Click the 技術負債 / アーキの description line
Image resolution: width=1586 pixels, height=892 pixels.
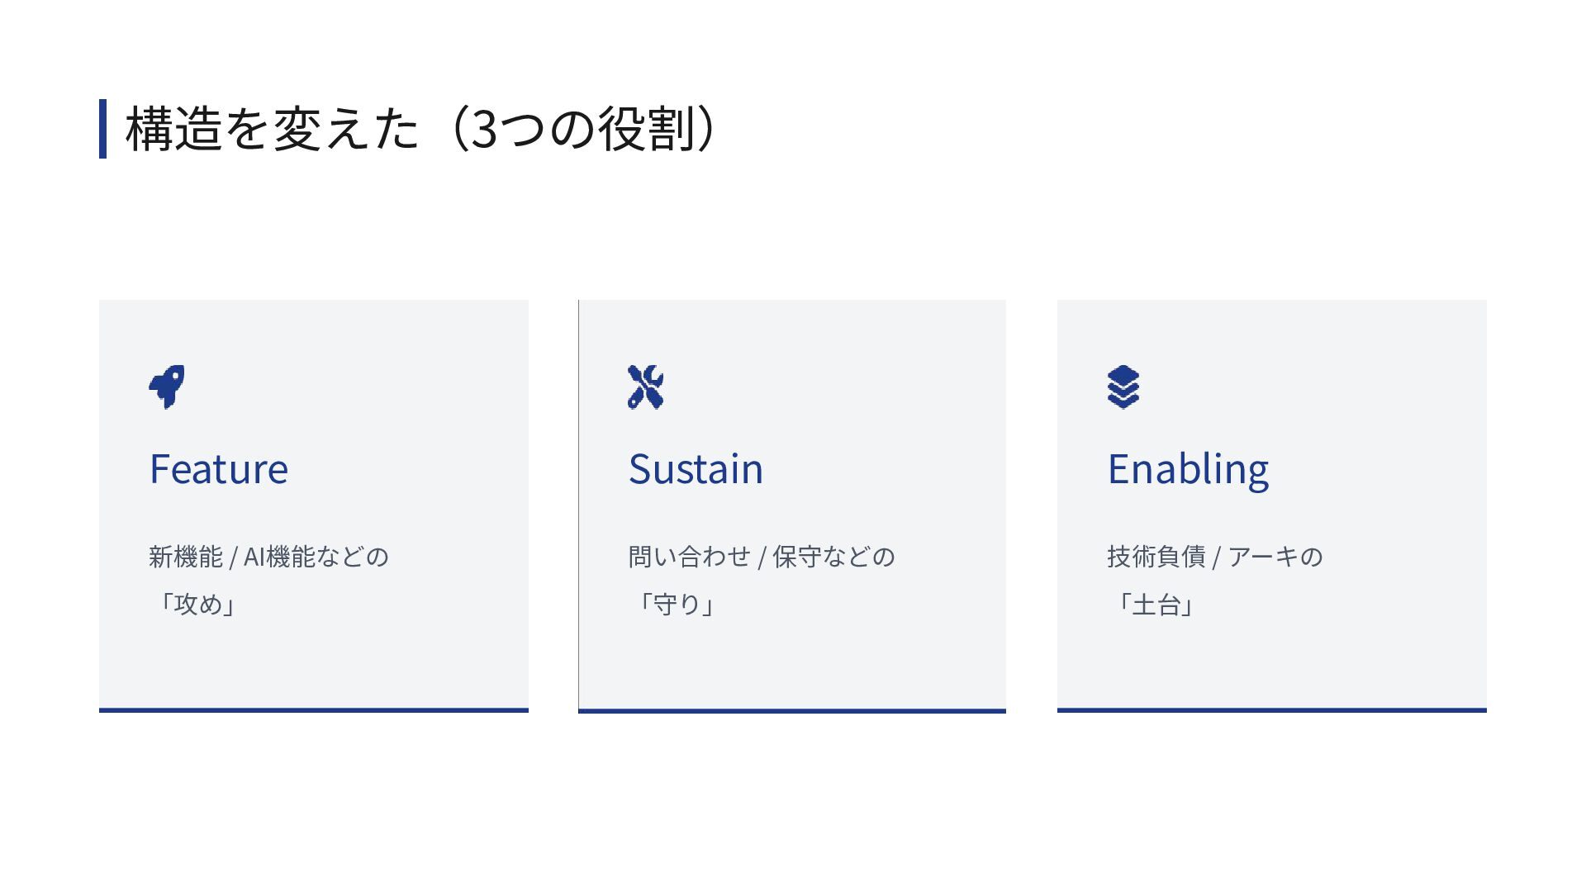(x=1214, y=557)
